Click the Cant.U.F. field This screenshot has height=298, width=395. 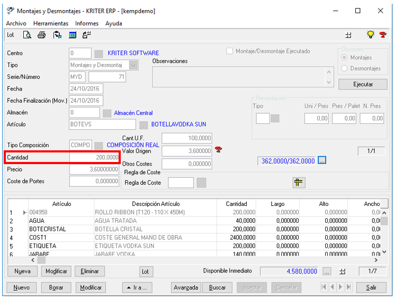(187, 138)
